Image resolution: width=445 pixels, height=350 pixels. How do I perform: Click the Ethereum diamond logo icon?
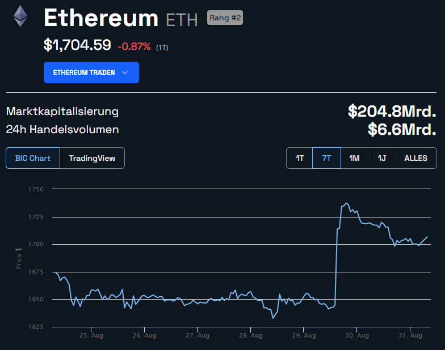click(20, 16)
